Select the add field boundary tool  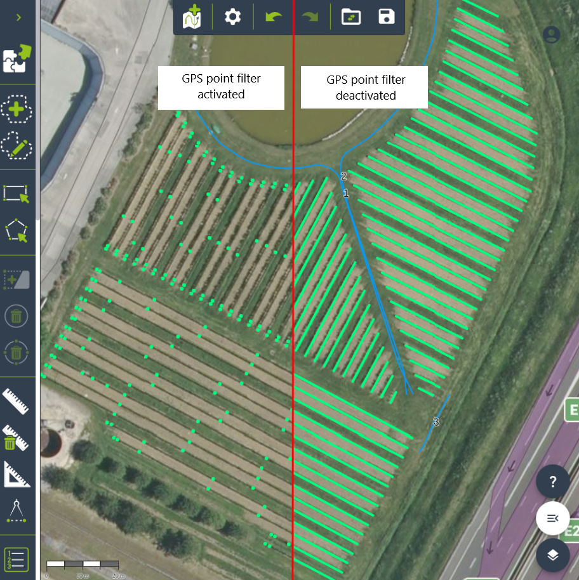coord(18,109)
